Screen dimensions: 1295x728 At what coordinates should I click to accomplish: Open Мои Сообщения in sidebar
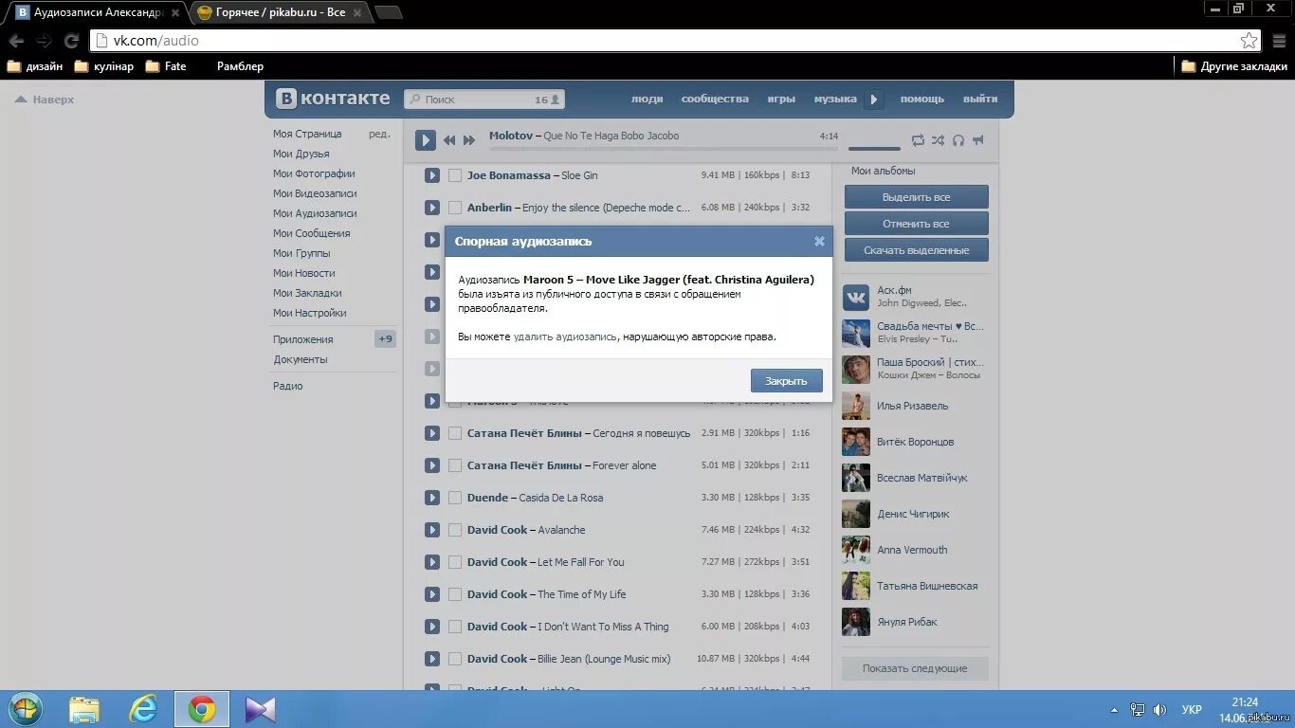coord(312,233)
